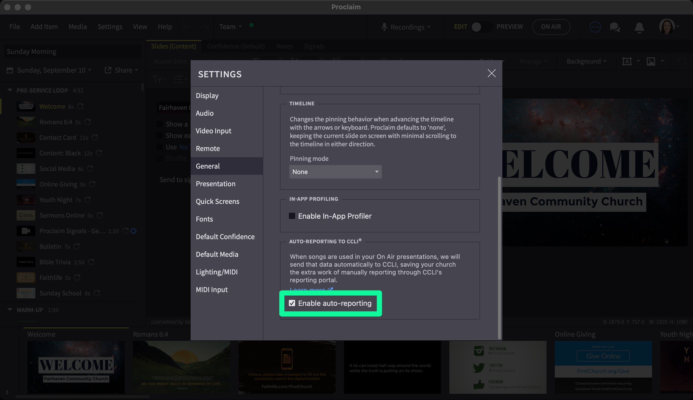
Task: Click the Sunday Morning title field
Action: click(x=73, y=52)
